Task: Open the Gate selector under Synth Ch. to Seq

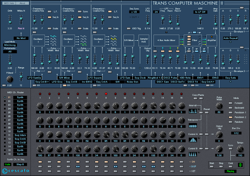Action: click(8, 164)
